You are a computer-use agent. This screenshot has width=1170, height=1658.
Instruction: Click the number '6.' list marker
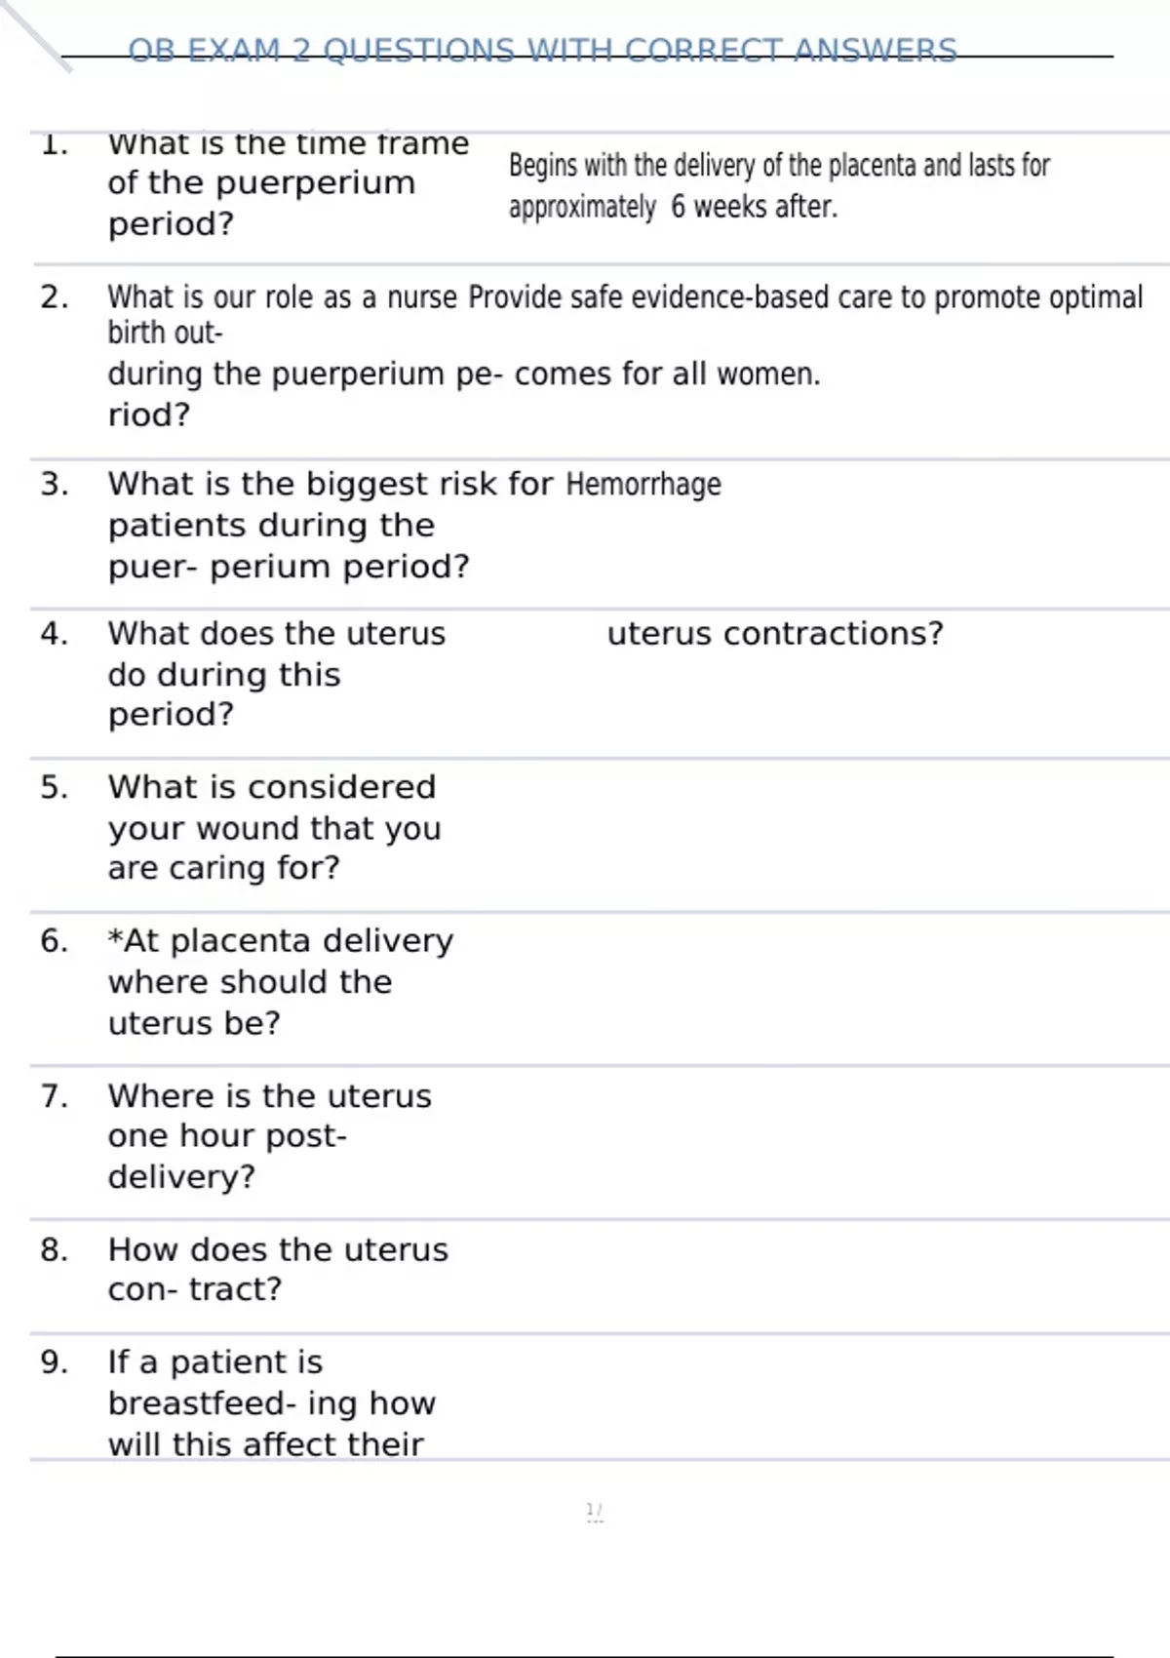click(x=54, y=940)
